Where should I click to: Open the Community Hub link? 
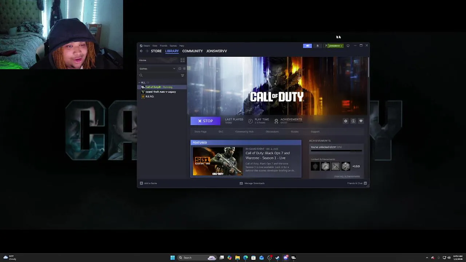point(244,132)
